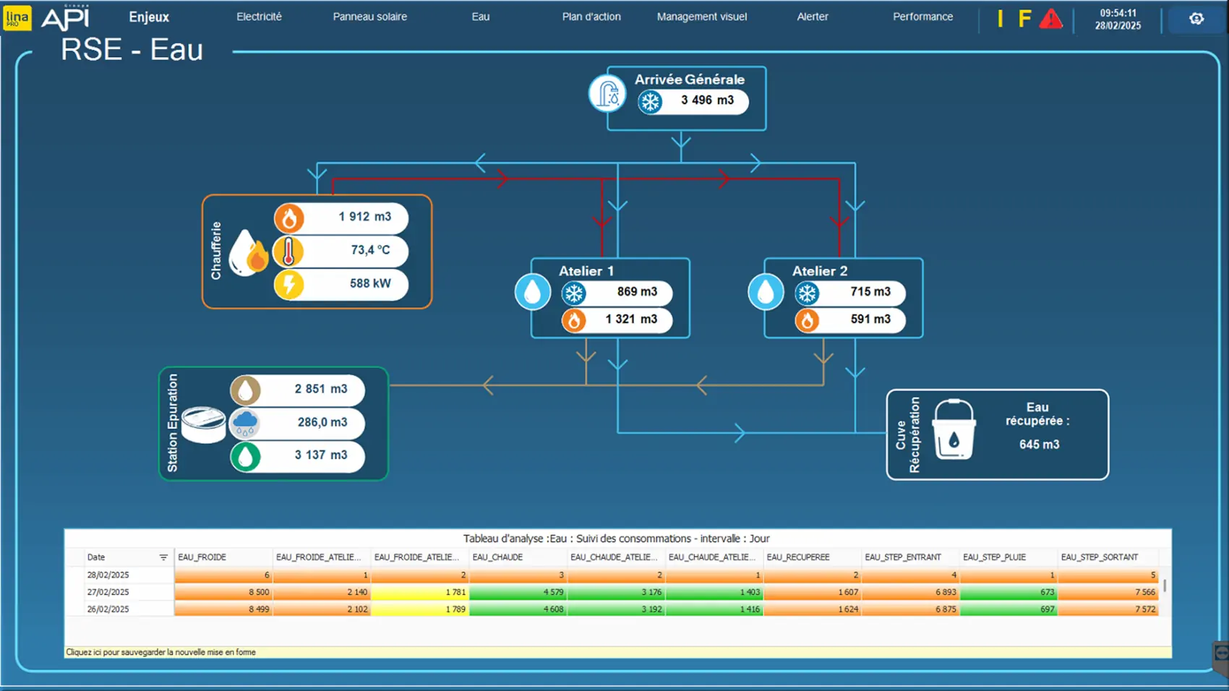1229x691 pixels.
Task: Click the green outgoing water drop icon
Action: [245, 456]
